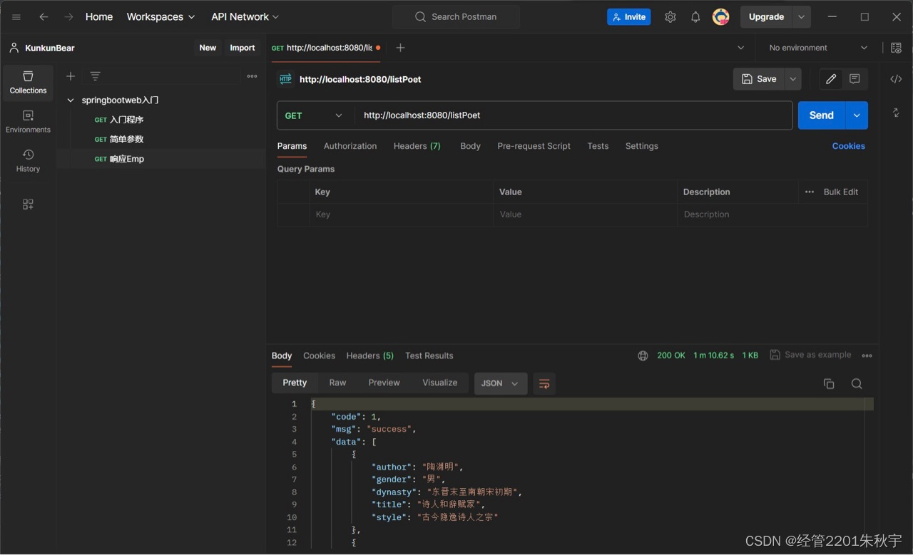
Task: Click the query param Key field
Action: [401, 214]
